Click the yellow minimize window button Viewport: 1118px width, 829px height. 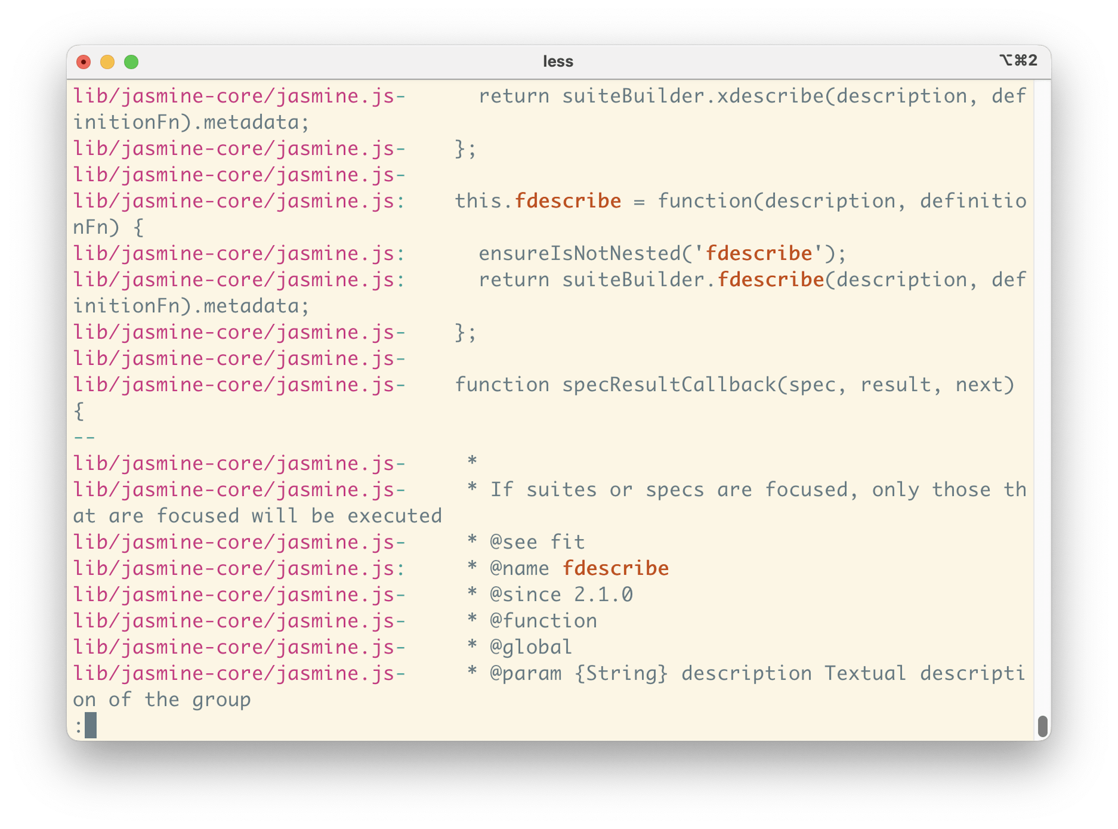click(107, 62)
